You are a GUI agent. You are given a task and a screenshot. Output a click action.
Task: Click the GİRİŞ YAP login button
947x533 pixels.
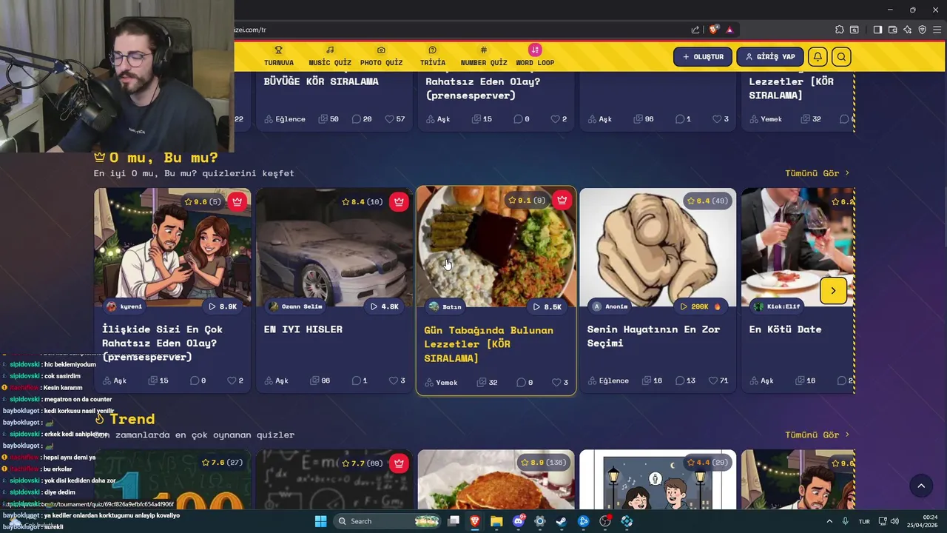tap(769, 57)
